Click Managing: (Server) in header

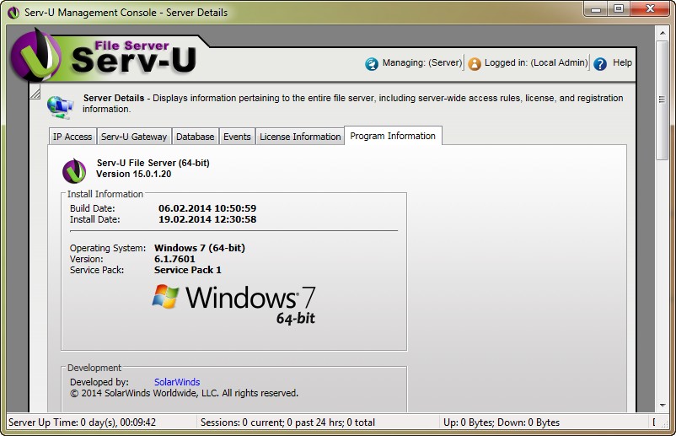tap(422, 62)
